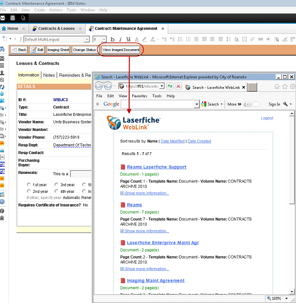
Task: Open the IE Favorites menu
Action: point(139,96)
